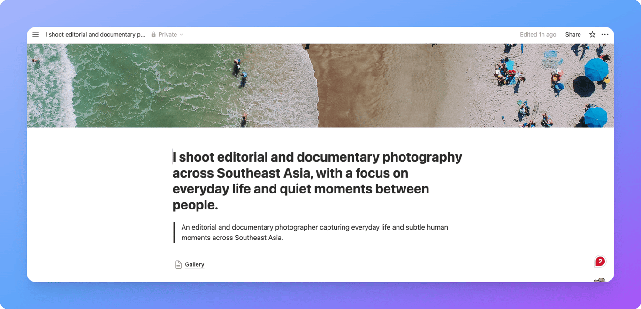Screen dimensions: 641x309
Task: Expand the Private dropdown chevron
Action: (x=181, y=34)
